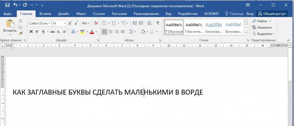Switch to the Вставка ribbon tab
Viewport: 294px width, 126px height.
45,14
